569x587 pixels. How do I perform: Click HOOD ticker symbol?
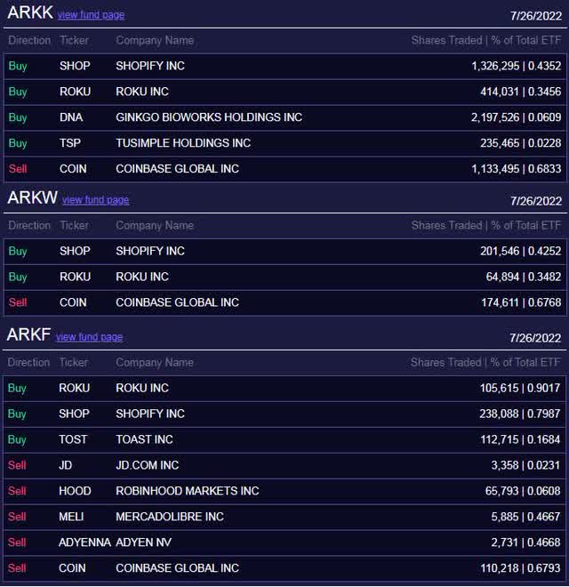tap(75, 491)
